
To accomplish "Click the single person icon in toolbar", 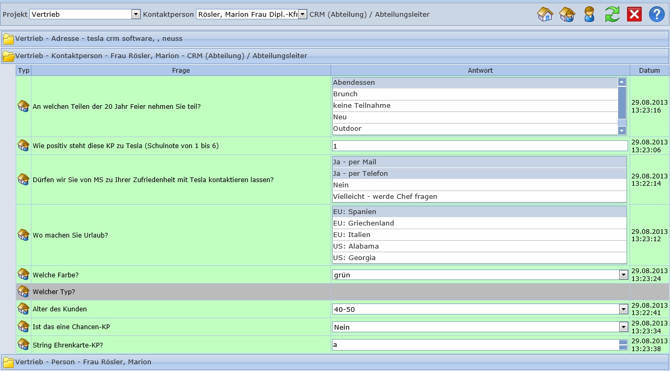I will [x=589, y=14].
